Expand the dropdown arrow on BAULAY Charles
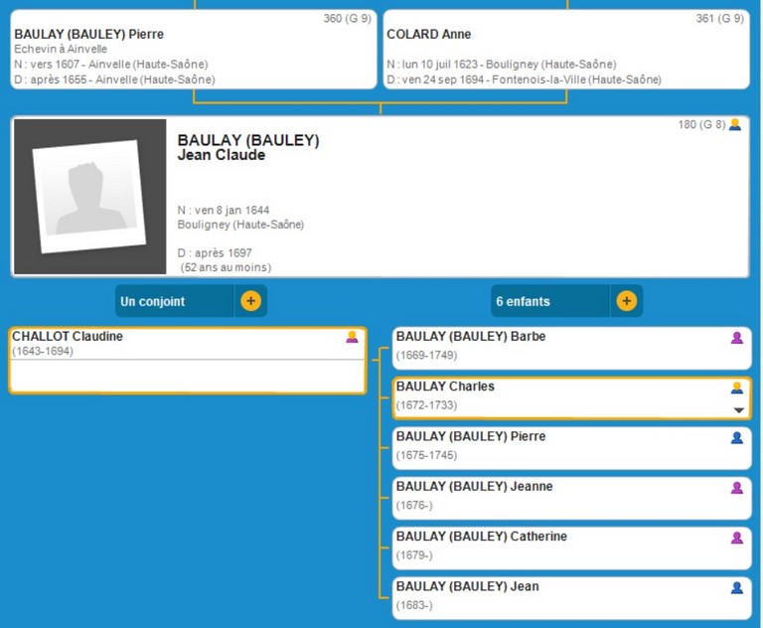The width and height of the screenshot is (763, 628). [x=738, y=410]
